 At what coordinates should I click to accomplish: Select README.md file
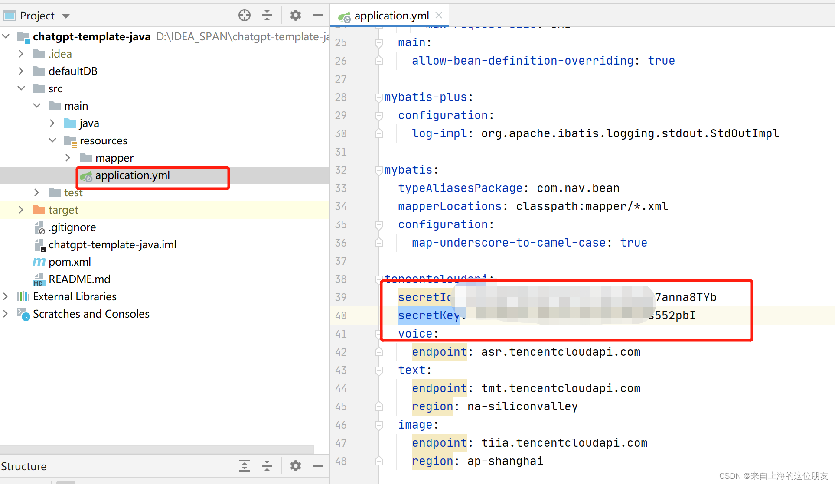(79, 279)
